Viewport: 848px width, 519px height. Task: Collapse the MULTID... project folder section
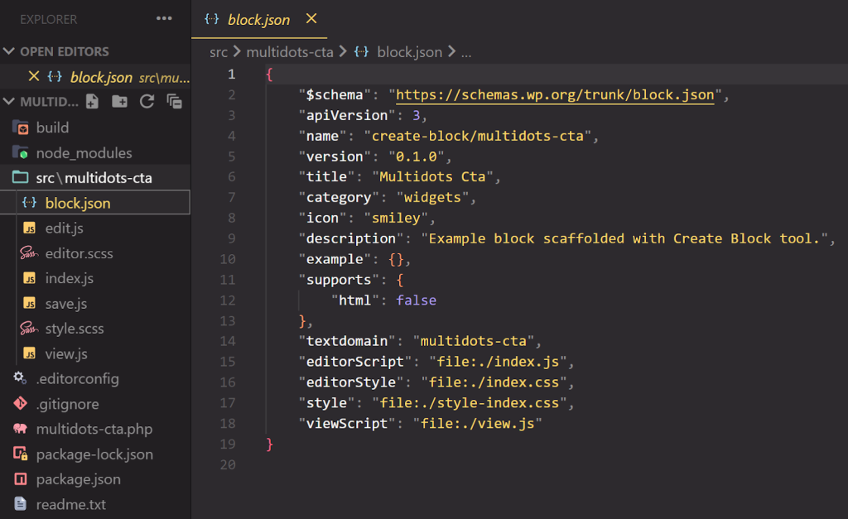click(x=8, y=102)
